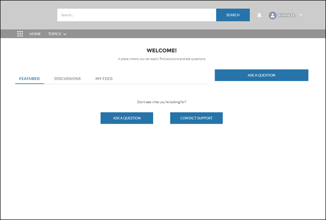Expand the Bonnie Ex... user menu arrow
This screenshot has width=326, height=220.
coord(301,15)
